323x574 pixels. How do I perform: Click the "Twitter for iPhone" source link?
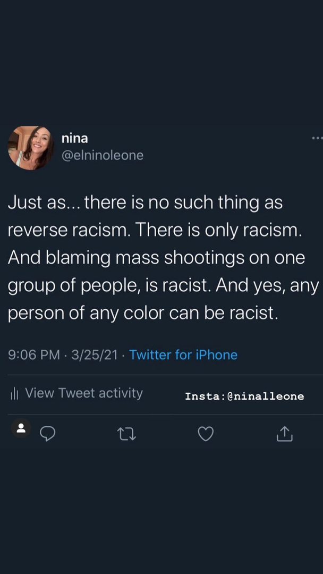point(183,354)
